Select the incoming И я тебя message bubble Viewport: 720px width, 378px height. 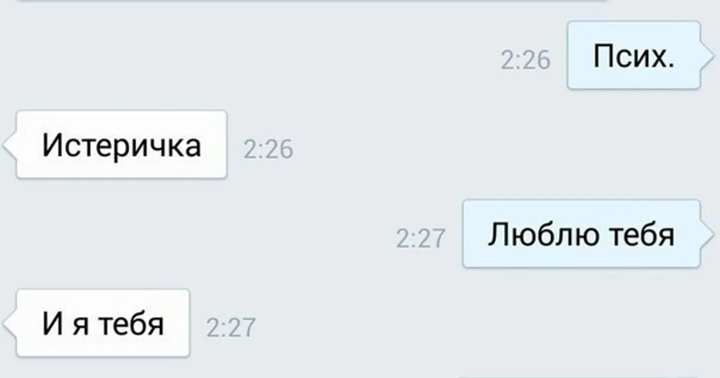[103, 323]
